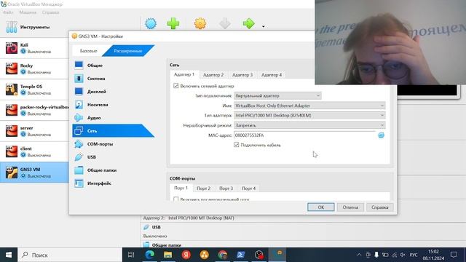Click the green Start arrow toolbar icon
The height and width of the screenshot is (262, 466).
tap(249, 23)
